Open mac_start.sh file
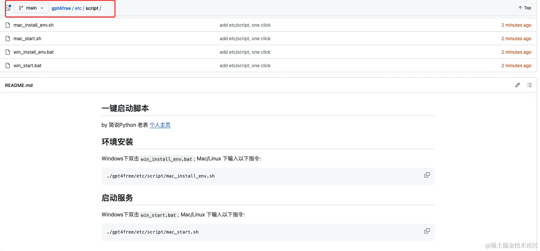 click(x=27, y=39)
